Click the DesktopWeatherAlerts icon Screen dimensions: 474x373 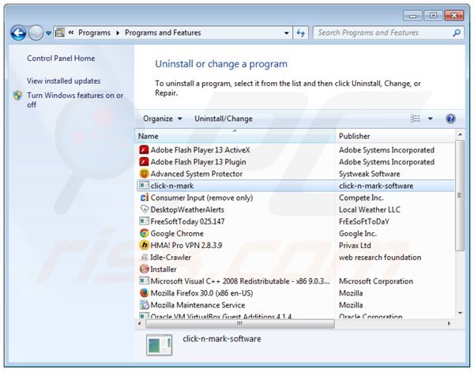coord(145,209)
